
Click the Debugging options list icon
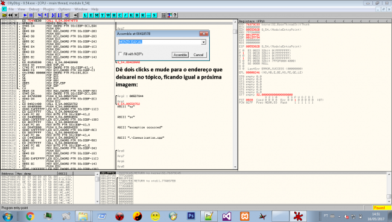tap(163, 15)
